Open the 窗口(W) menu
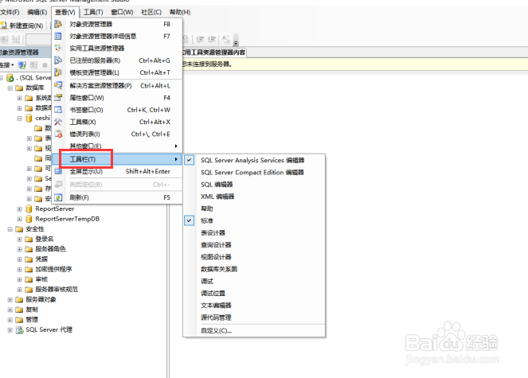528x378 pixels. pyautogui.click(x=122, y=13)
